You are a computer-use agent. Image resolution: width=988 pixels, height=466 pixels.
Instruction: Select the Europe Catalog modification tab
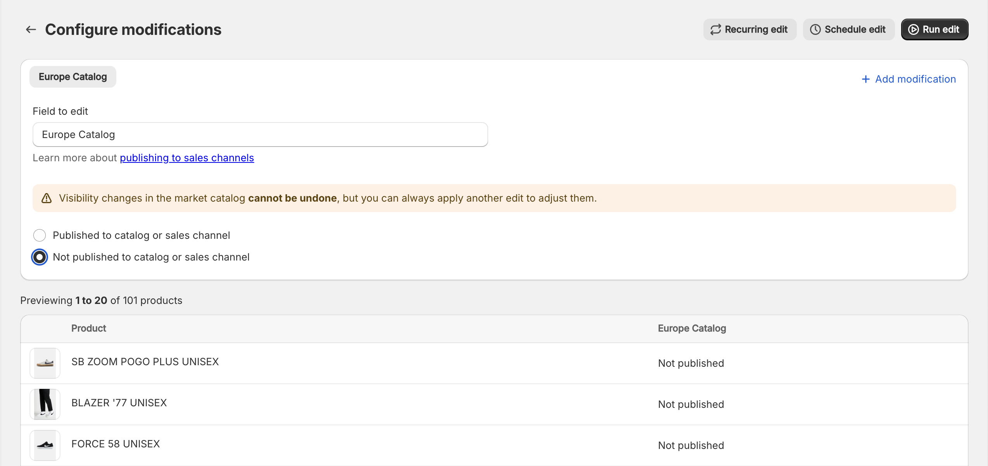[73, 77]
